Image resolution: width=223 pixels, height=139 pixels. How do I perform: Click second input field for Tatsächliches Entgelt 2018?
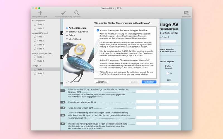(169, 108)
